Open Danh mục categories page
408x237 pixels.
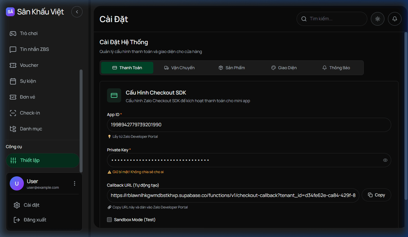[x=31, y=129]
